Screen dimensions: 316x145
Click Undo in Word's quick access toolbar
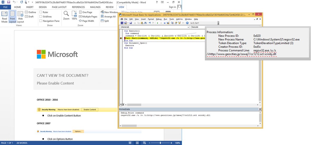pyautogui.click(x=15, y=2)
